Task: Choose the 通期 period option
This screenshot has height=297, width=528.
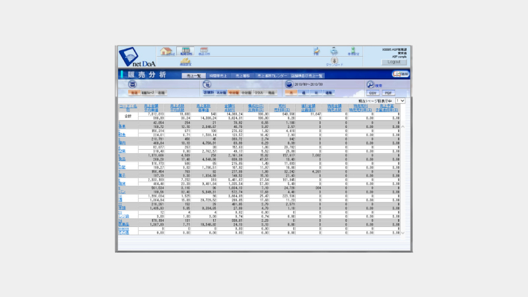Action: point(328,92)
